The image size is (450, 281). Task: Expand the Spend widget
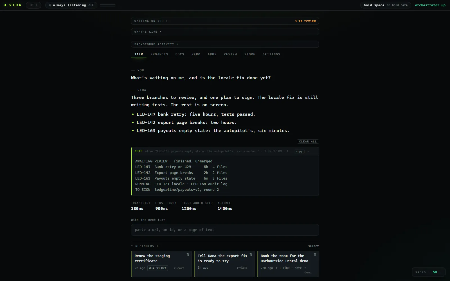[428, 272]
